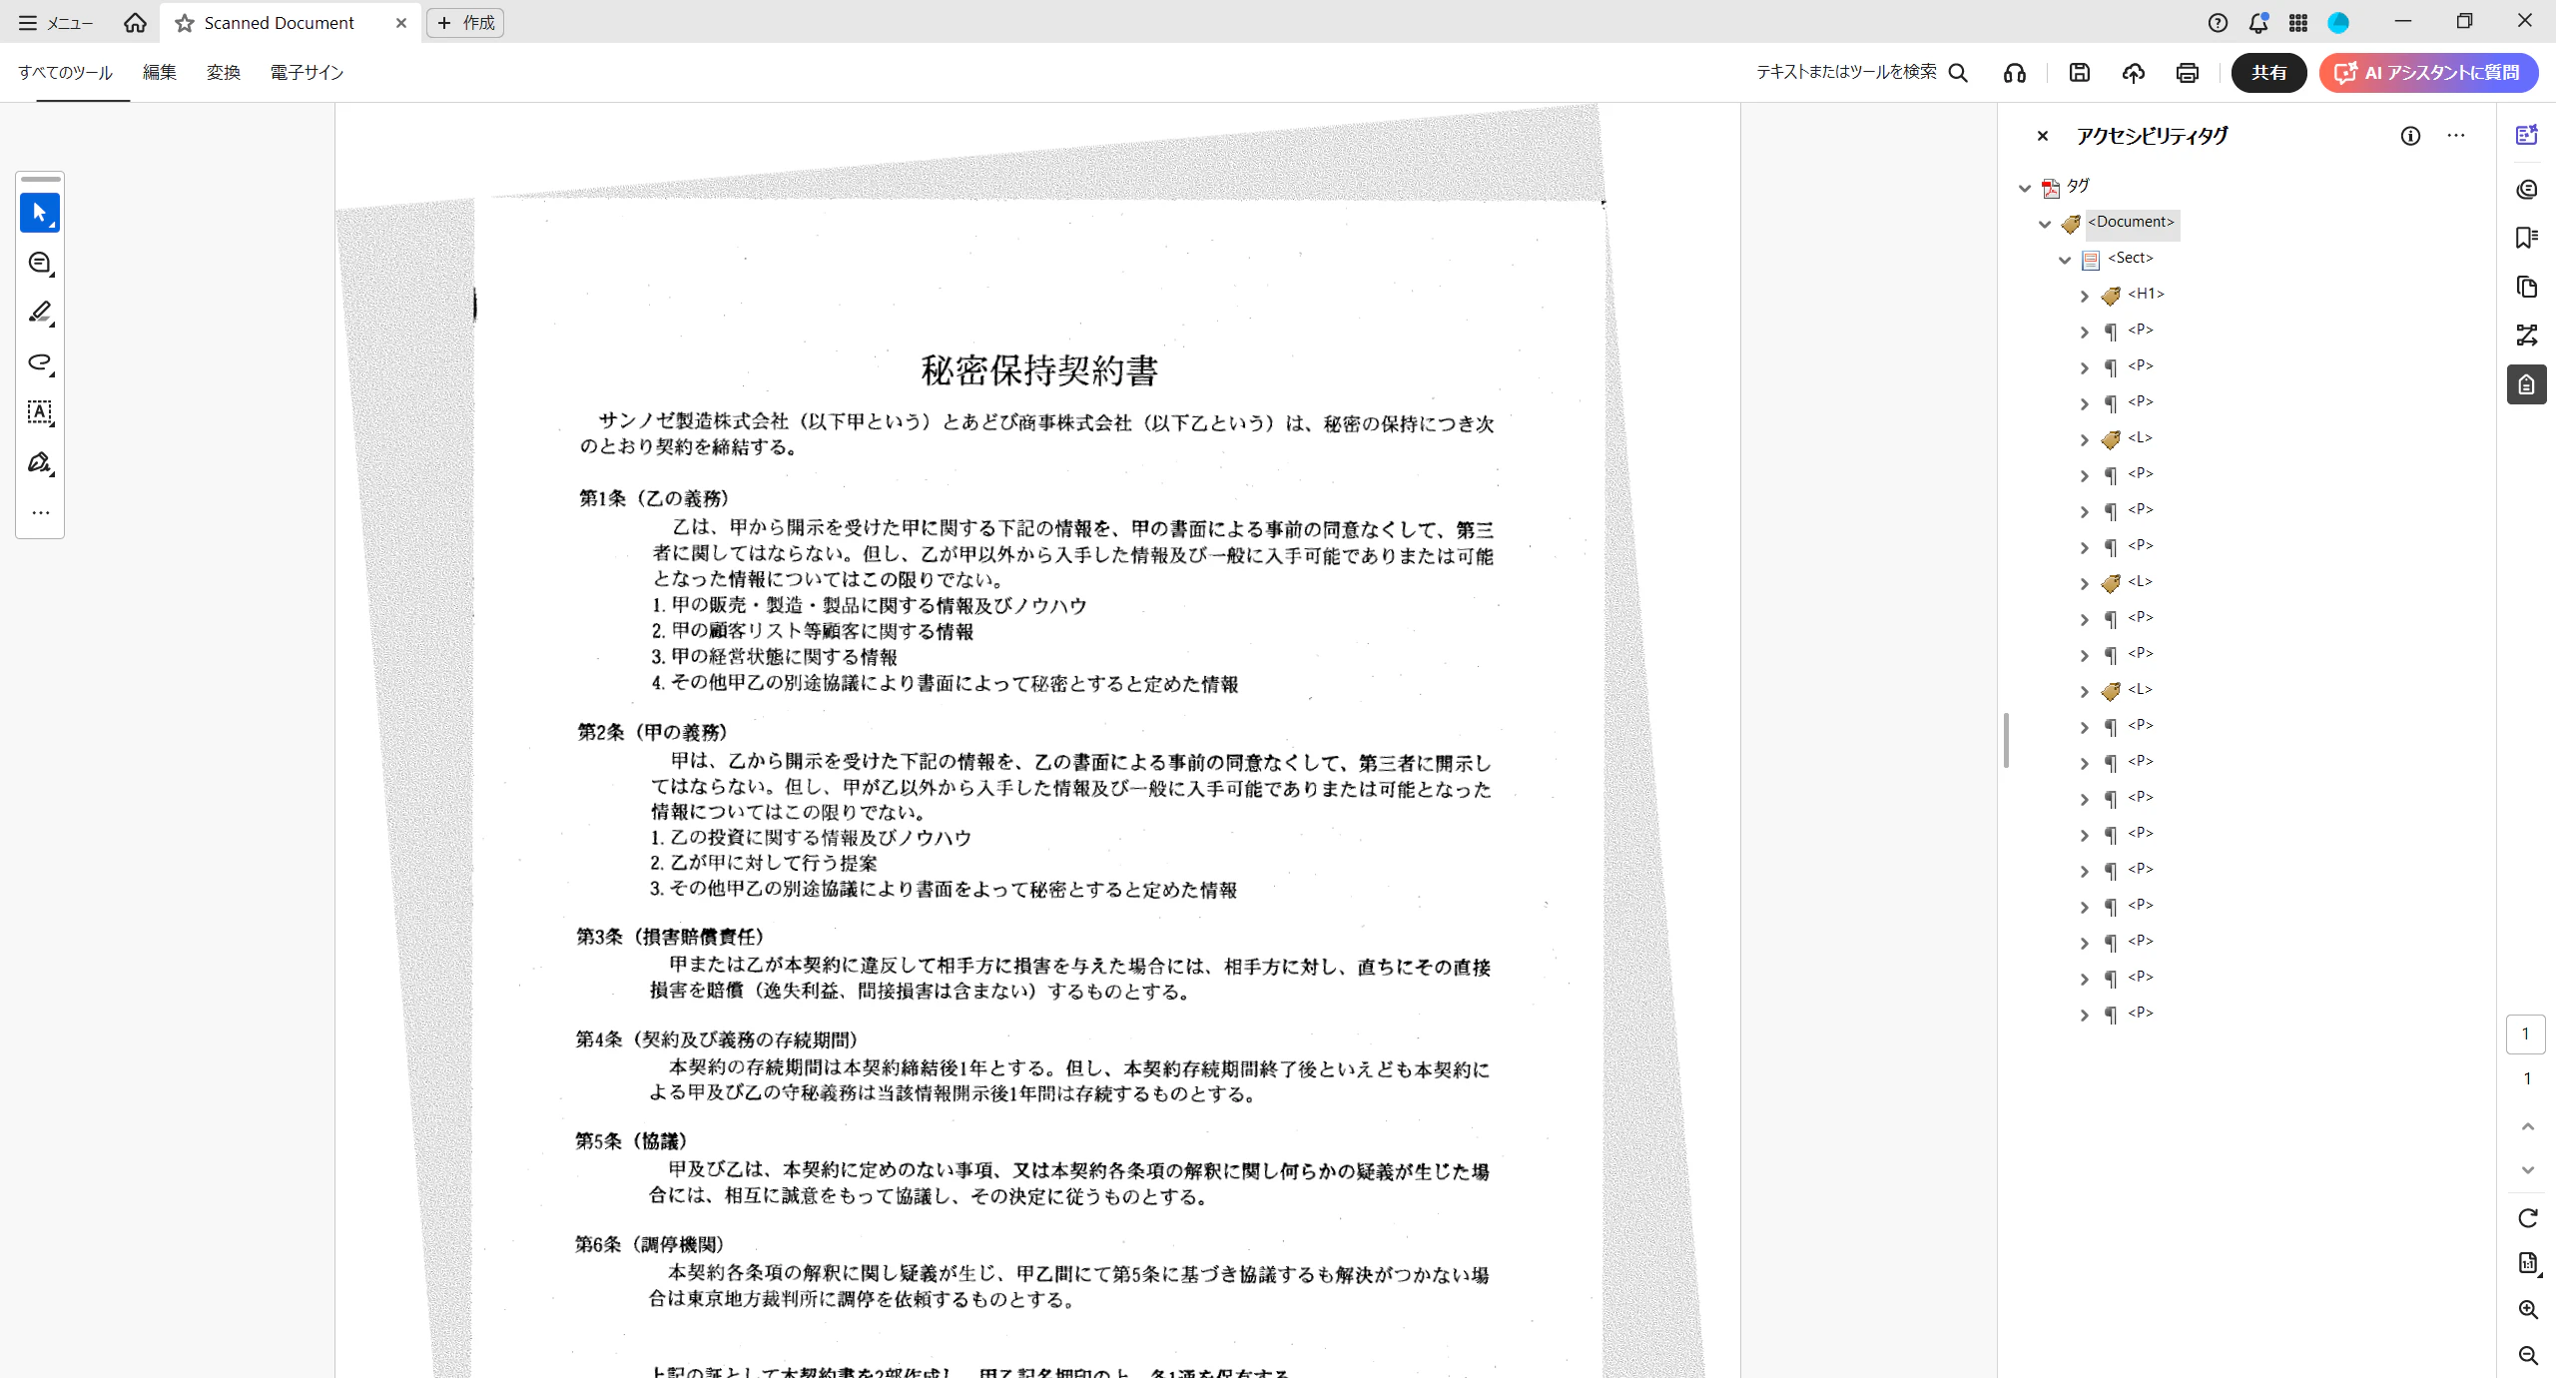The height and width of the screenshot is (1378, 2556).
Task: Close the Scanned Document tab
Action: coord(401,23)
